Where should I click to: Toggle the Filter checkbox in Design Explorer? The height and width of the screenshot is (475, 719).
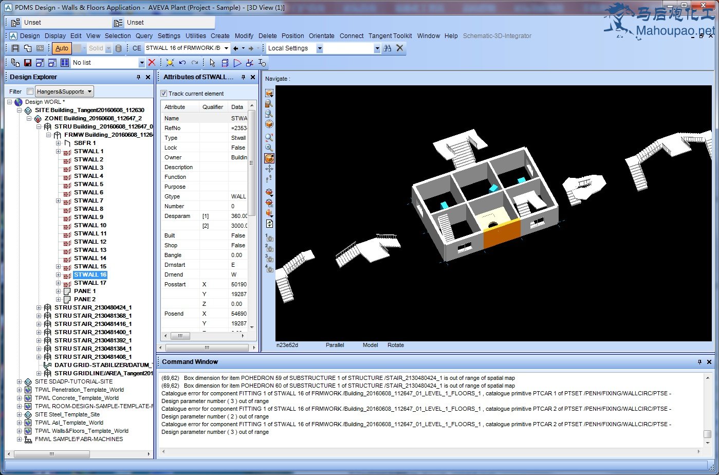[x=30, y=92]
